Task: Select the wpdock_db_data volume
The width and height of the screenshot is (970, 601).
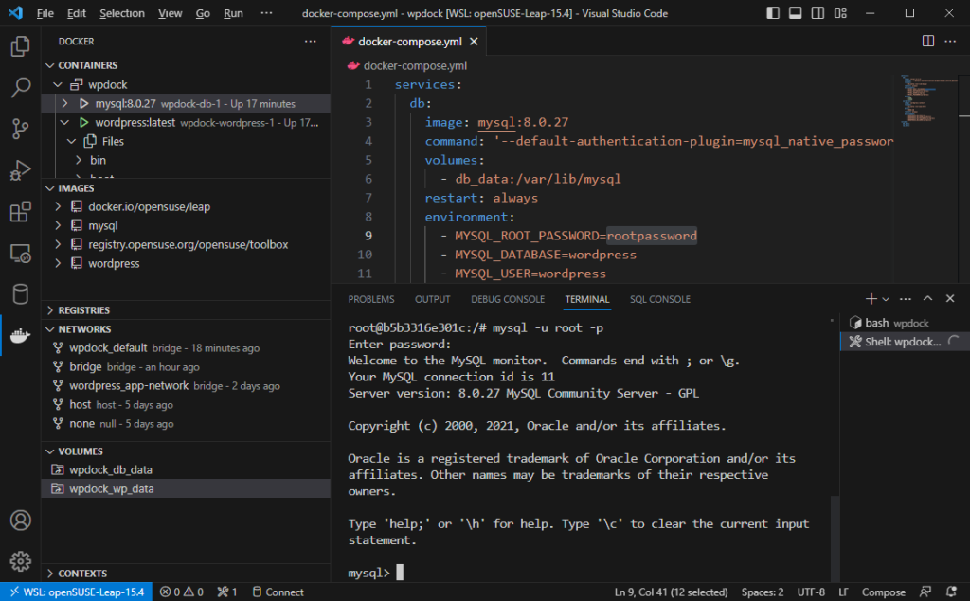Action: (186, 470)
